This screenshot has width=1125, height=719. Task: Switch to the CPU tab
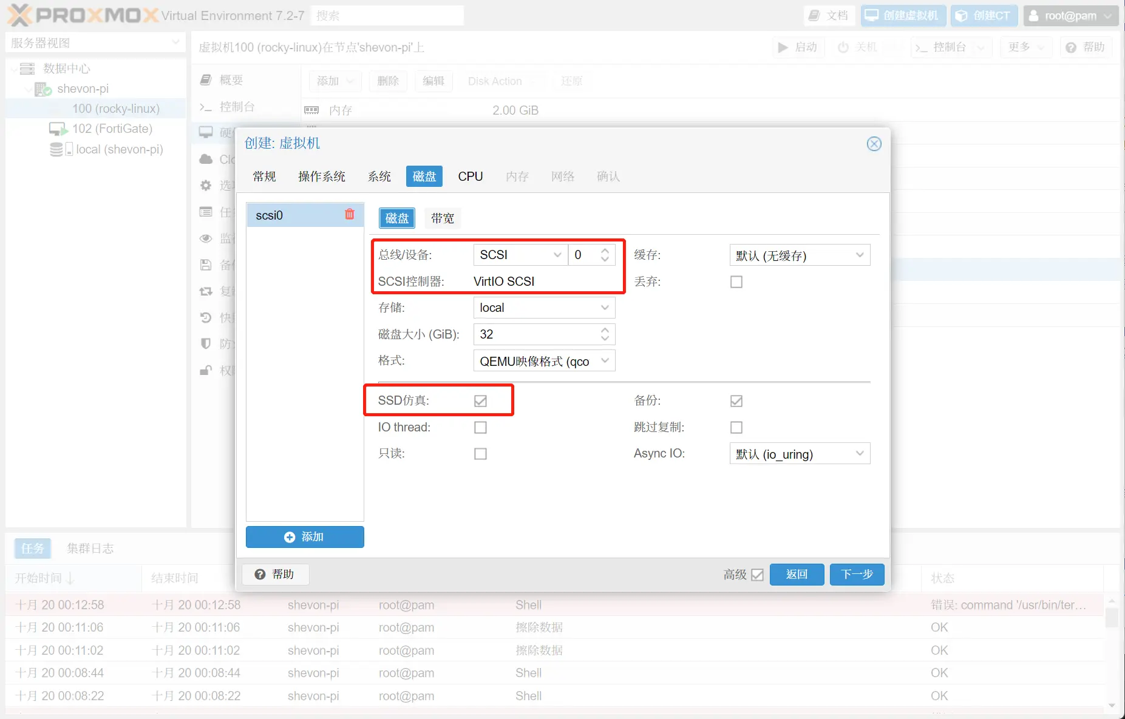tap(470, 177)
